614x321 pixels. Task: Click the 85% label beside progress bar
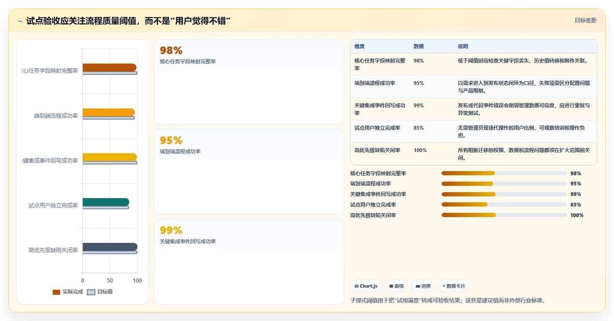(x=576, y=205)
